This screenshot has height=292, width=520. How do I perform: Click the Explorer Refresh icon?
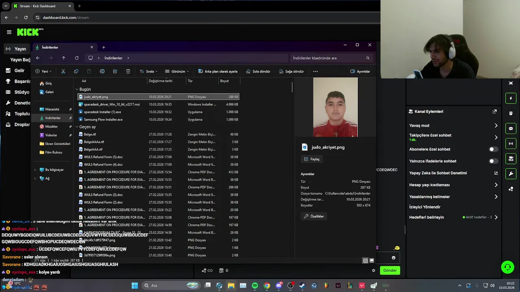pyautogui.click(x=76, y=58)
